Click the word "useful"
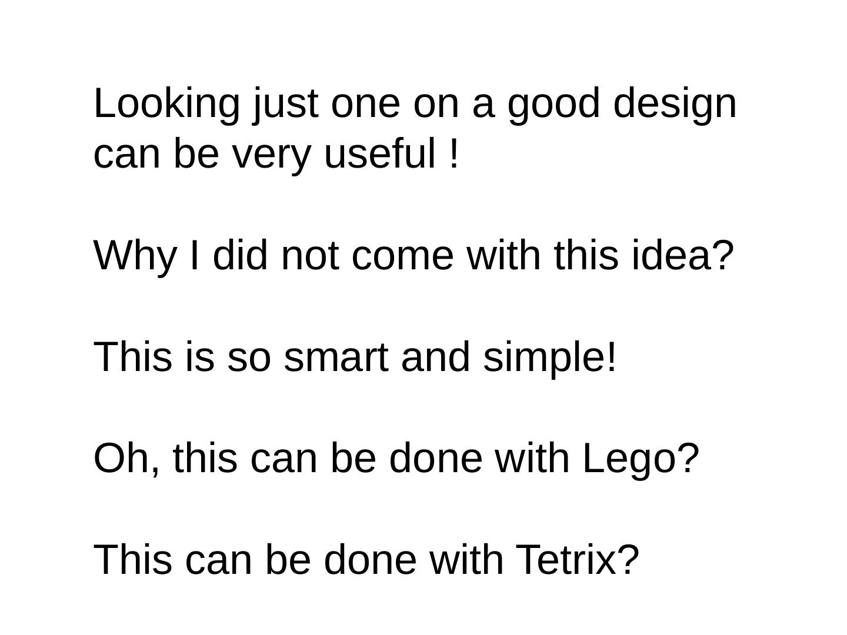847x635 pixels. [x=379, y=153]
